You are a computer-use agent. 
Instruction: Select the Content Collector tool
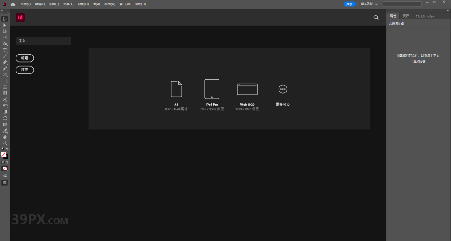5,44
